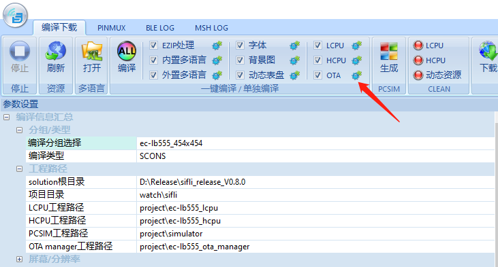Click gear icon beside HCPU checkbox
Screen dimensions: 498x267
click(x=357, y=60)
